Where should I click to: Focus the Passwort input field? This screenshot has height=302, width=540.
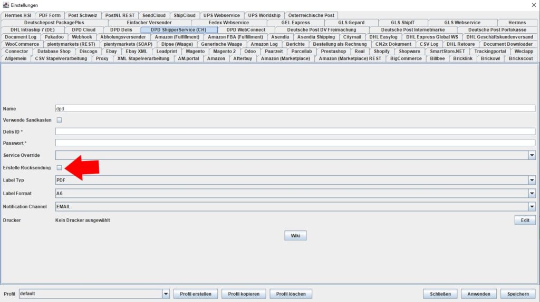click(295, 143)
